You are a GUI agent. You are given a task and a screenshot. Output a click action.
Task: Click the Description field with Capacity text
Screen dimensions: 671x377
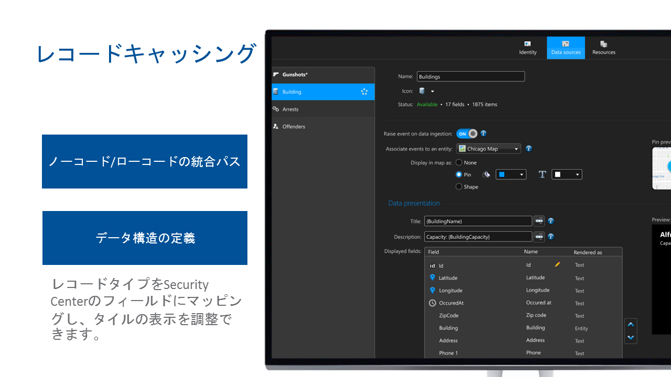(478, 237)
